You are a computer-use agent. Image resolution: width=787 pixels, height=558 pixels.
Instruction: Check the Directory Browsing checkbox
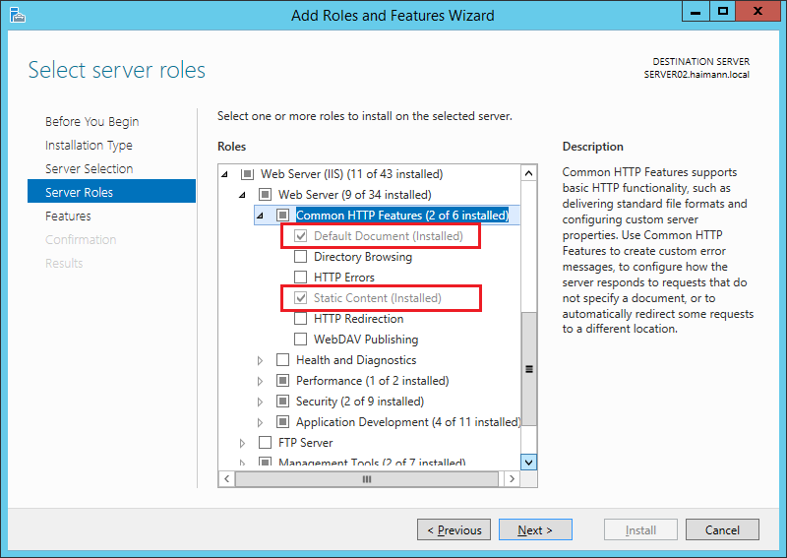pyautogui.click(x=300, y=257)
